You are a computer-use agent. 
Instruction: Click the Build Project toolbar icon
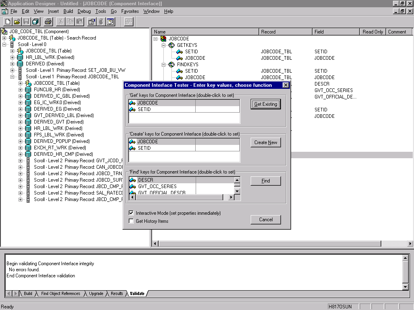[x=110, y=22]
